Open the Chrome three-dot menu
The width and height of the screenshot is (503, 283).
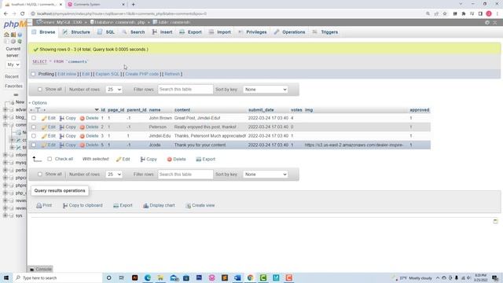tap(497, 14)
